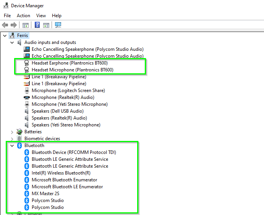The image size is (264, 215).
Task: Click the Audio inputs and outputs speaker icon
Action: pos(19,42)
